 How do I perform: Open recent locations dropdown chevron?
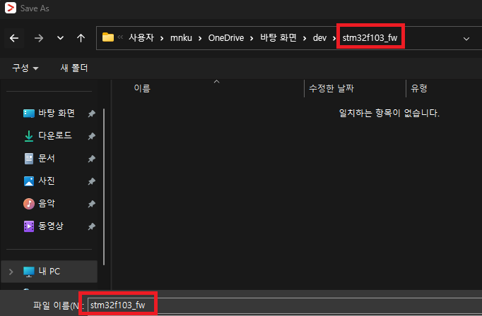60,38
